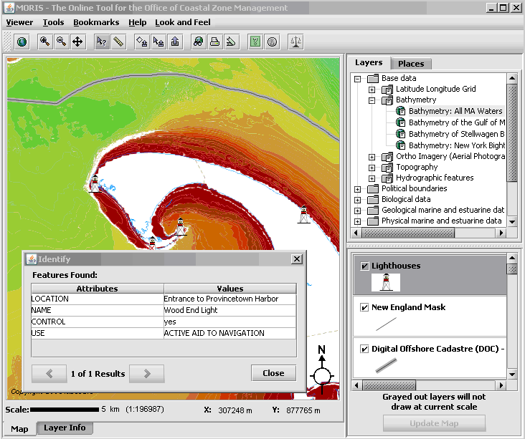Toggle the New England Mask checkbox
This screenshot has width=525, height=439.
coord(365,308)
